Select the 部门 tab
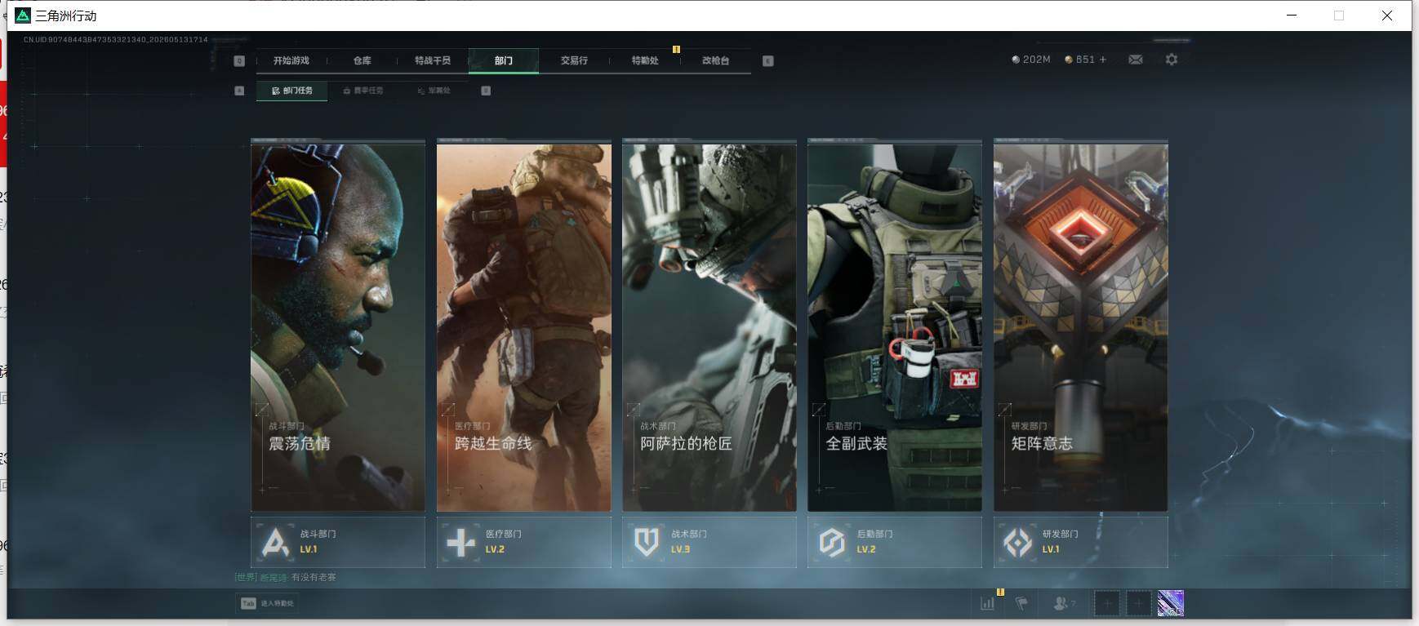 coord(504,60)
